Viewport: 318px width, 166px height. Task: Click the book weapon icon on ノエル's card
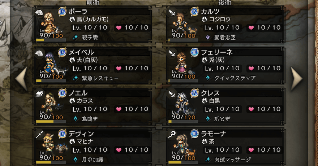39,94
